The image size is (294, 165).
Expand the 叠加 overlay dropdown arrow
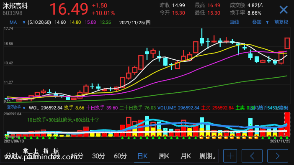(x=267, y=23)
